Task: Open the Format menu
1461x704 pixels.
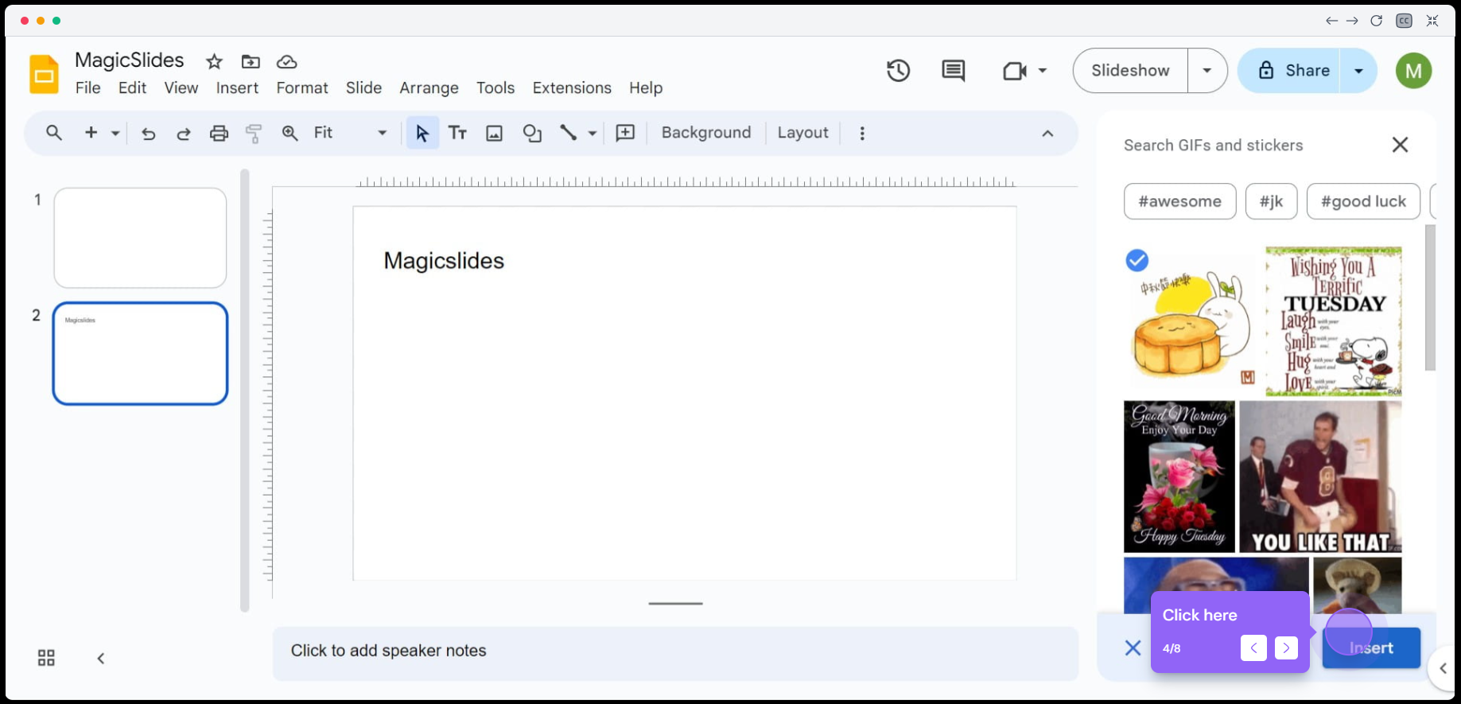Action: pos(302,88)
